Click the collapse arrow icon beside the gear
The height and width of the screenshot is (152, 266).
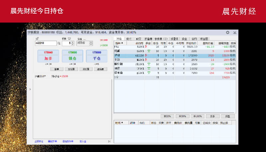235,33
